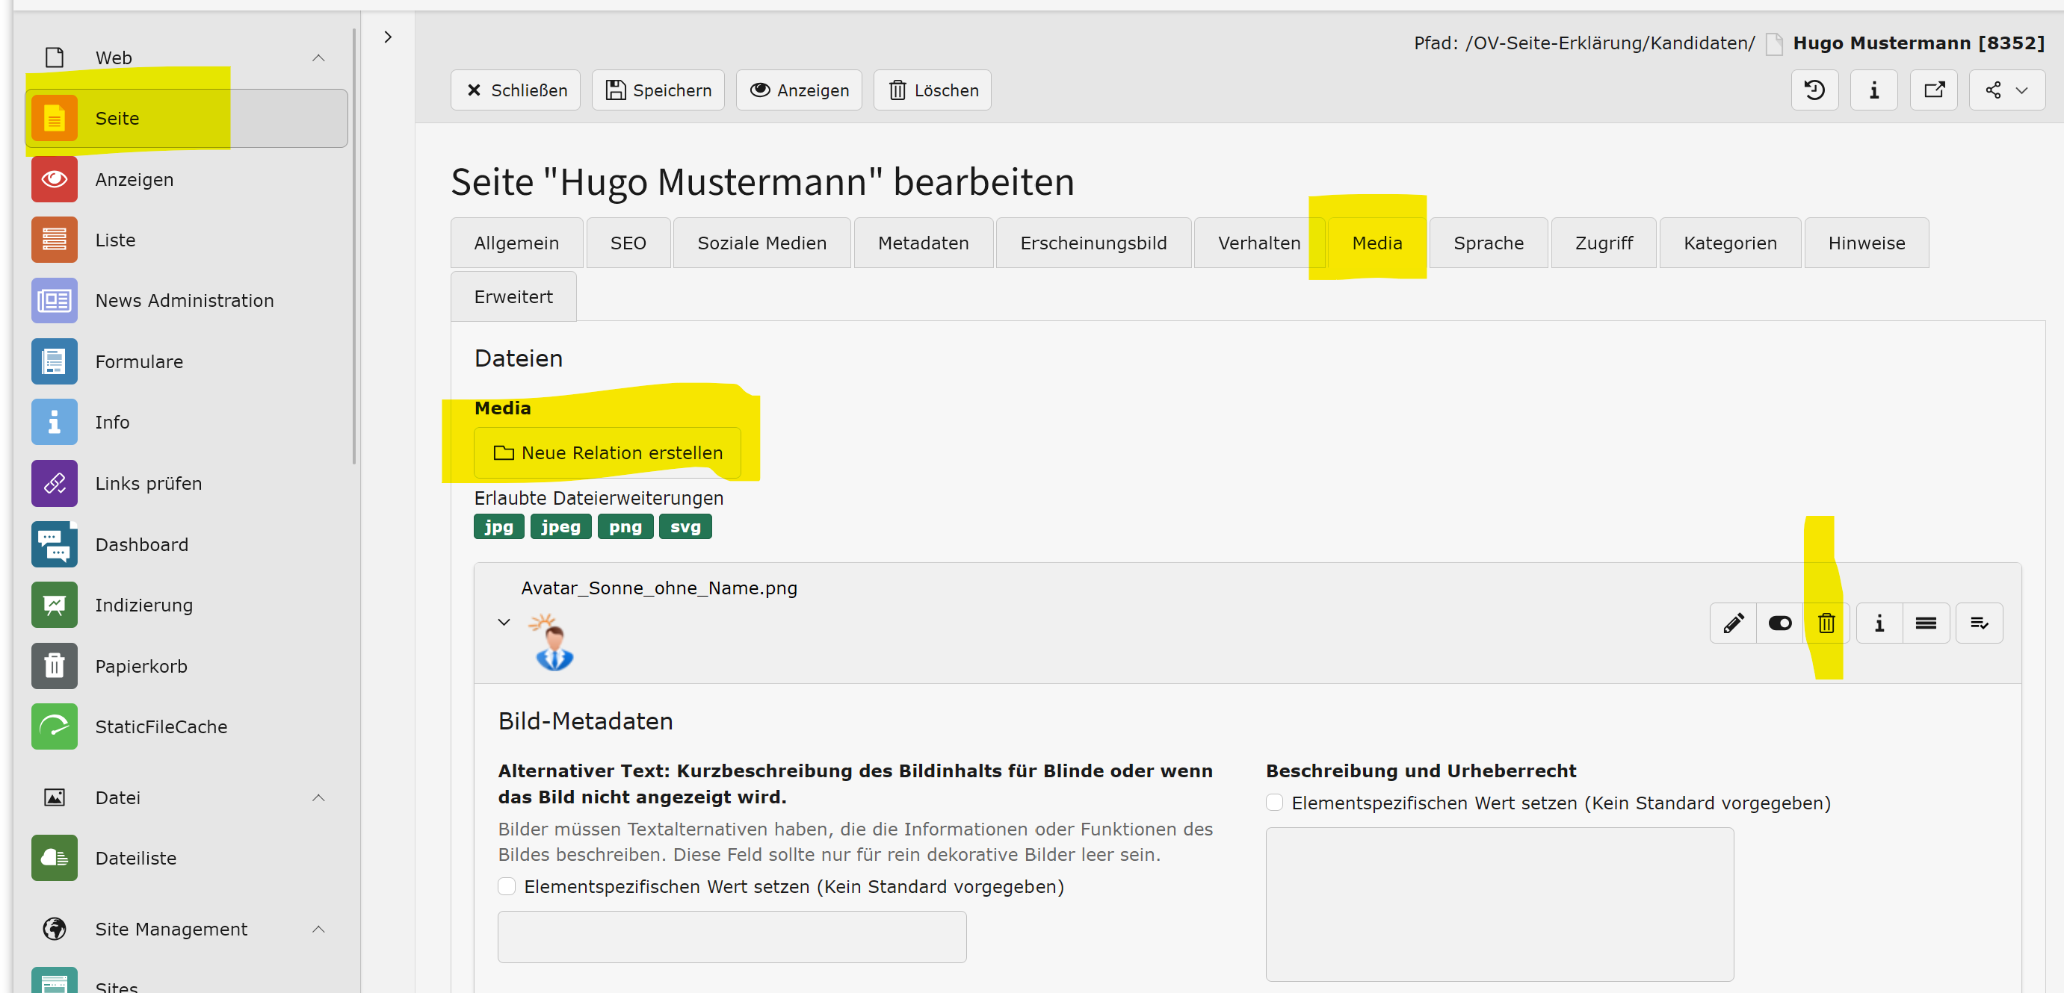Image resolution: width=2064 pixels, height=993 pixels.
Task: Collapse the Datei module group
Action: [x=318, y=797]
